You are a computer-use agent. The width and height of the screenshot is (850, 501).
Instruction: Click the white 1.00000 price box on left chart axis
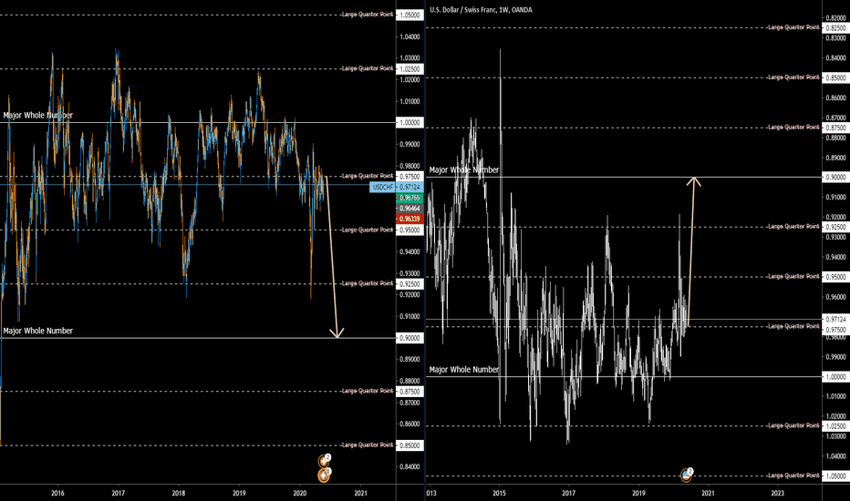pyautogui.click(x=409, y=123)
